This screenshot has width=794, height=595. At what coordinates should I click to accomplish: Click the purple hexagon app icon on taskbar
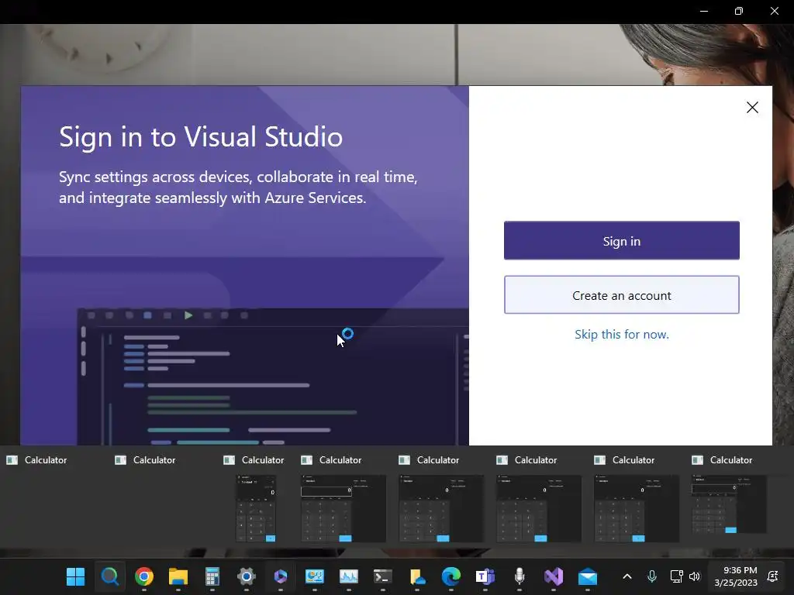(281, 576)
